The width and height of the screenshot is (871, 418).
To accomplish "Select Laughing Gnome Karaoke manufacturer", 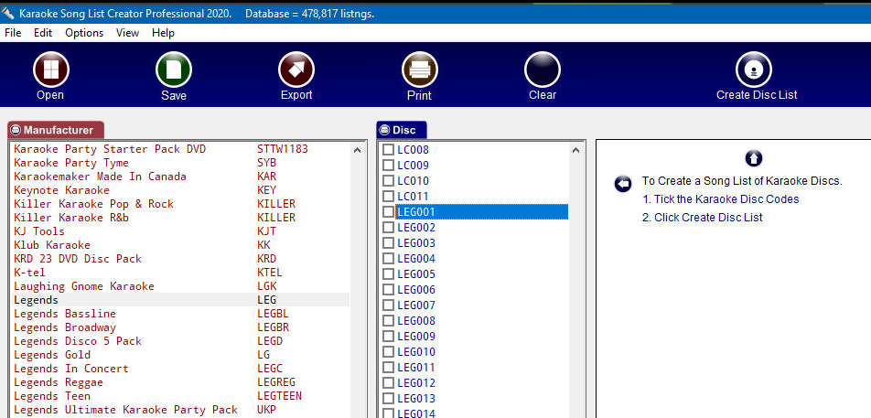I will (180, 286).
